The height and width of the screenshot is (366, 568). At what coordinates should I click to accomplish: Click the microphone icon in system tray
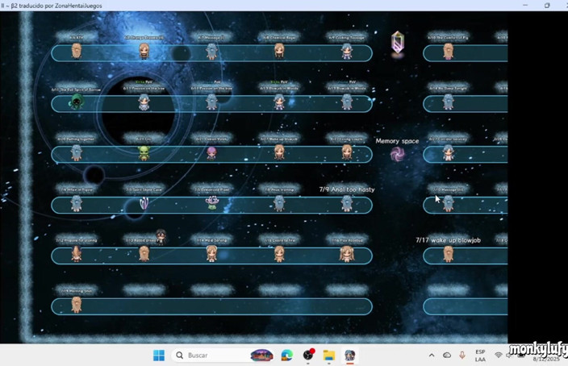click(461, 356)
